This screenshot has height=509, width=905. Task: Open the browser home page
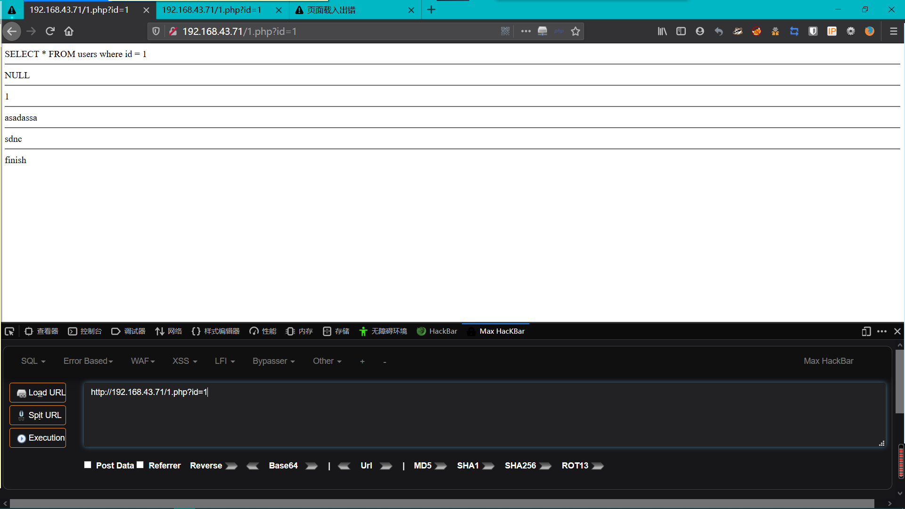(69, 31)
